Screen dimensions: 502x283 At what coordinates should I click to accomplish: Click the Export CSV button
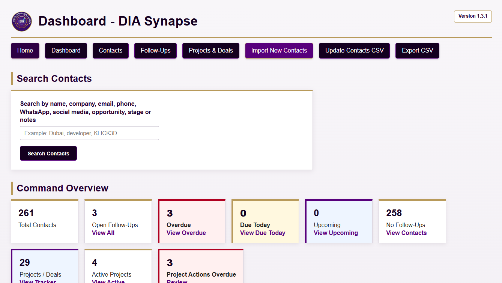[x=418, y=51]
